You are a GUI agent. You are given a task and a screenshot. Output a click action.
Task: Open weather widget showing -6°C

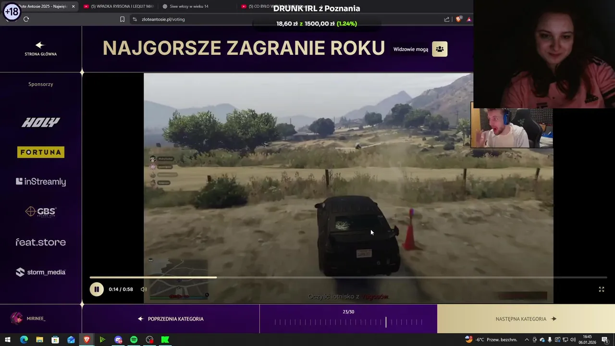click(x=491, y=340)
